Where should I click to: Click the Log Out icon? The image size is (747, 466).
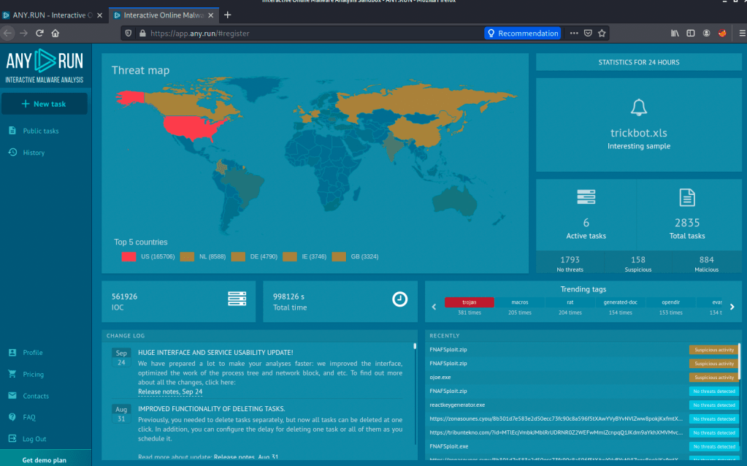(x=12, y=439)
